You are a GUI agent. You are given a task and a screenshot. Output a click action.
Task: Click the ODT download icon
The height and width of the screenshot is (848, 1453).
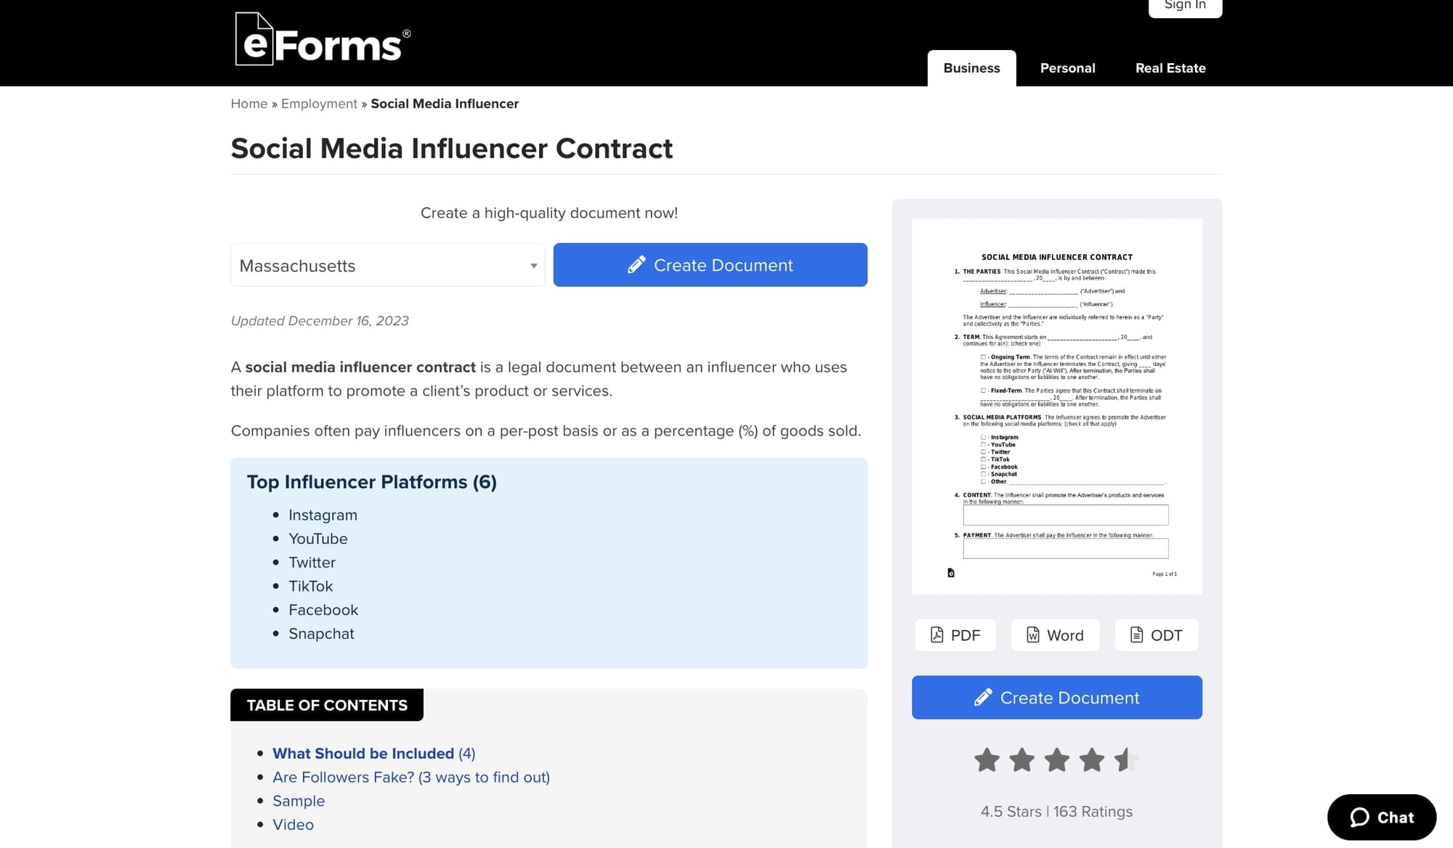pos(1136,635)
